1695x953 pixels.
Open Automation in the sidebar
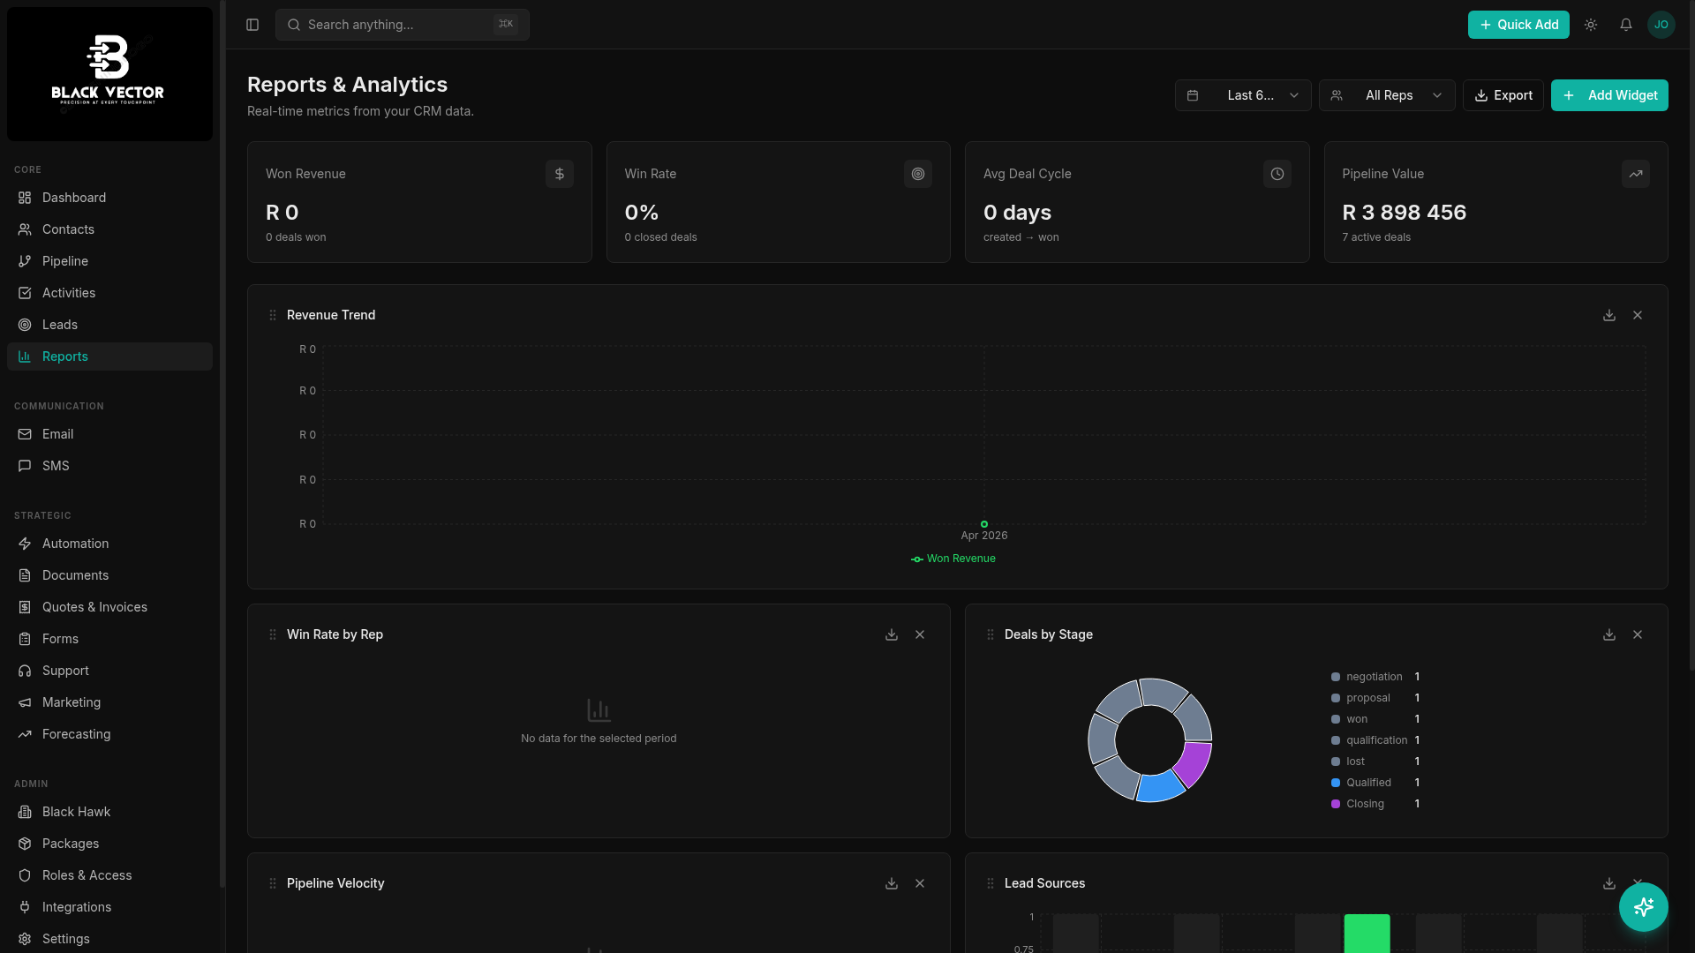click(109, 544)
